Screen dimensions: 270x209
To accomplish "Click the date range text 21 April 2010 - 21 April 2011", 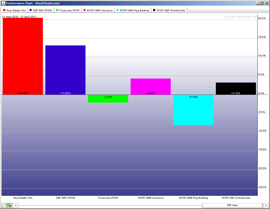I will coord(19,17).
